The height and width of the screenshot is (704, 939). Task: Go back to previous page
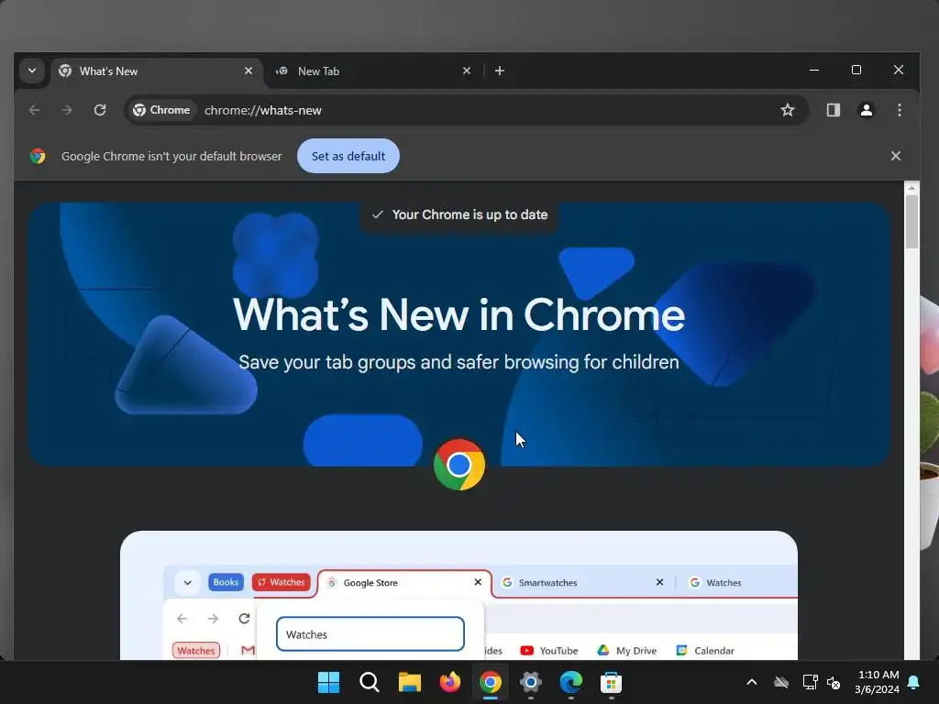pyautogui.click(x=34, y=110)
